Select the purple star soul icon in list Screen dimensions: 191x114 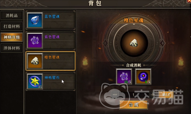pyautogui.click(x=35, y=41)
